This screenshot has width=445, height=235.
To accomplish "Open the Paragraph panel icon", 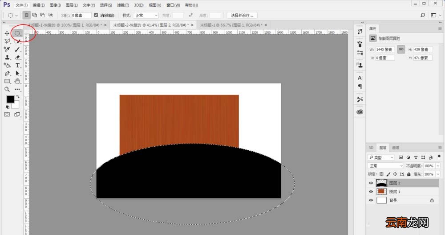I will pyautogui.click(x=360, y=86).
